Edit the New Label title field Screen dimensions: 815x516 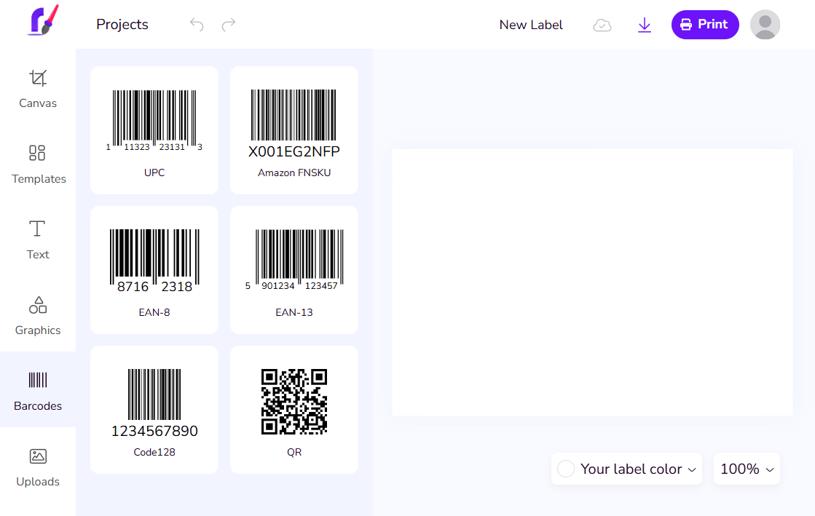[x=531, y=25]
